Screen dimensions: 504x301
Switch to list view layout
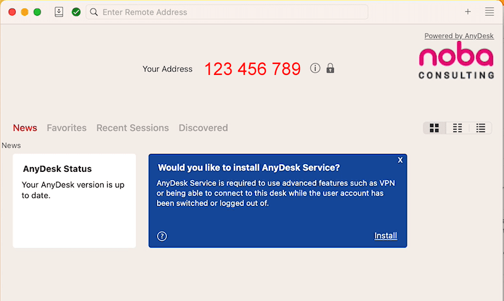pyautogui.click(x=480, y=128)
